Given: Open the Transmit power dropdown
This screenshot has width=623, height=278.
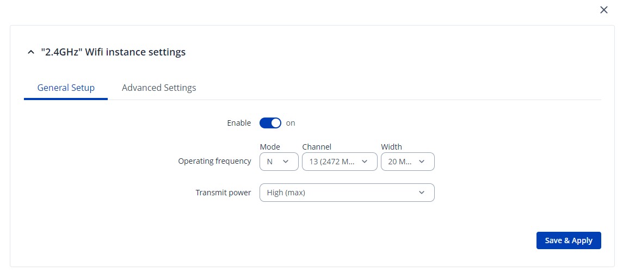Looking at the screenshot, I should coord(347,193).
